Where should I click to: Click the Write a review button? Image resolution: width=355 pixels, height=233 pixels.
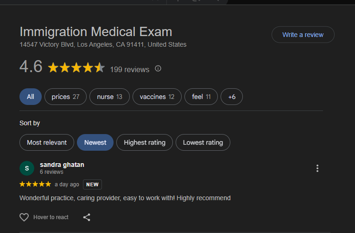coord(303,35)
